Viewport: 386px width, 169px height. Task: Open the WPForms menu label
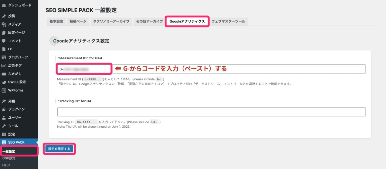click(16, 90)
